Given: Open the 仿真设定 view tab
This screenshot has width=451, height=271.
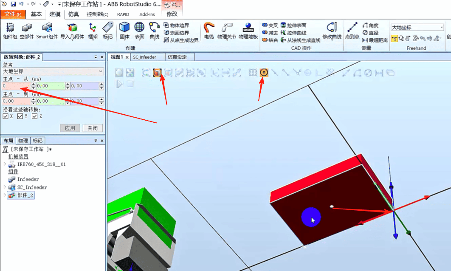Looking at the screenshot, I should [177, 57].
